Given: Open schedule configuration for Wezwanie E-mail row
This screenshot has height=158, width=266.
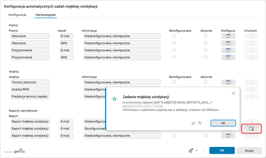Looking at the screenshot, I should click(x=228, y=36).
